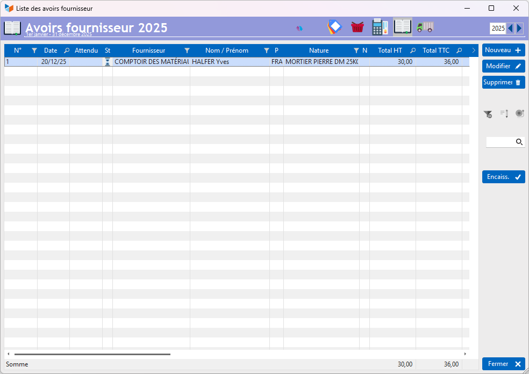Open the N° column filter funnel

click(34, 51)
